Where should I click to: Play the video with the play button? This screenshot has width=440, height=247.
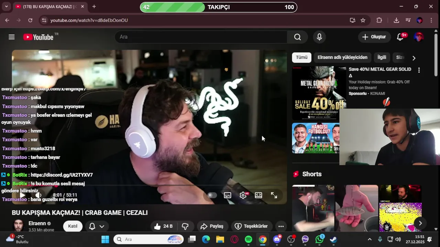(x=22, y=195)
